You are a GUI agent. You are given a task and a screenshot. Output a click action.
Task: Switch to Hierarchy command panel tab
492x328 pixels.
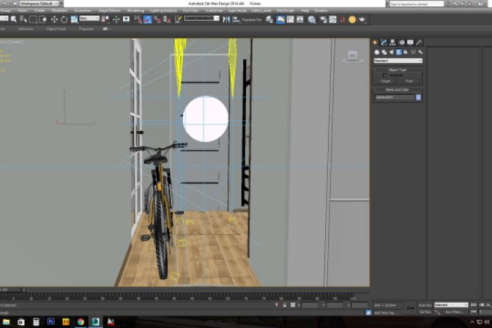tap(392, 42)
